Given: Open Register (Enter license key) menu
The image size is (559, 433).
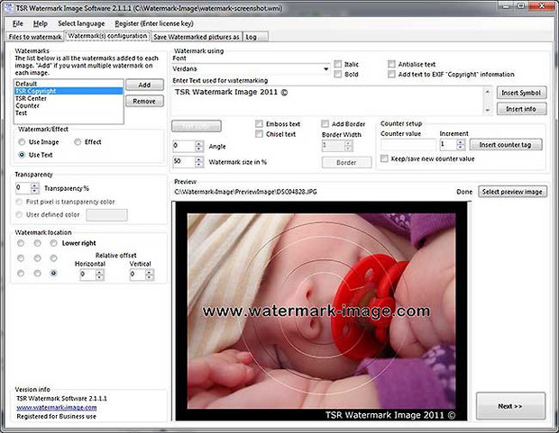Looking at the screenshot, I should 154,23.
